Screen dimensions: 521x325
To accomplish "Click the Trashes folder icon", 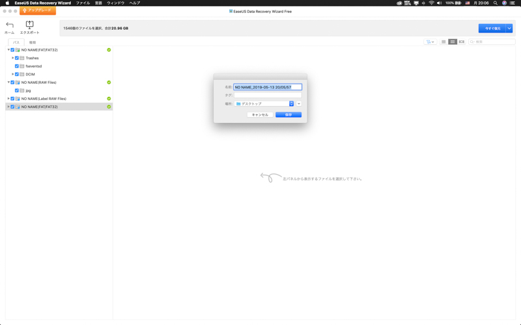I will [x=22, y=58].
